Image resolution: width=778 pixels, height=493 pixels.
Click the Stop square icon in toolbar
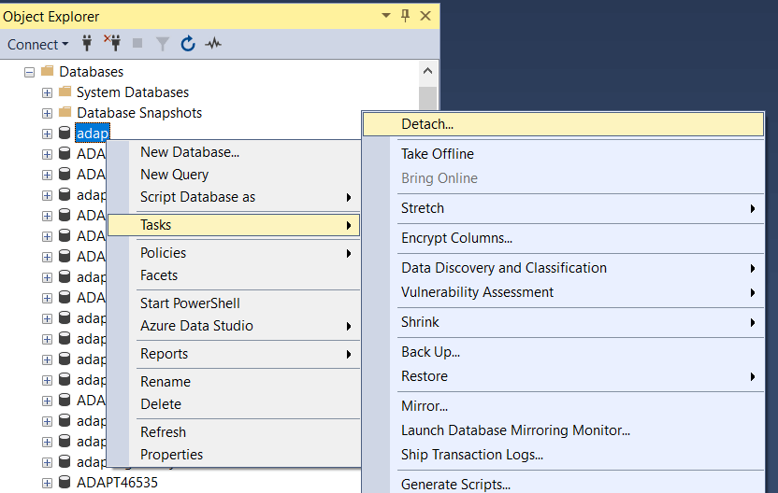(137, 44)
